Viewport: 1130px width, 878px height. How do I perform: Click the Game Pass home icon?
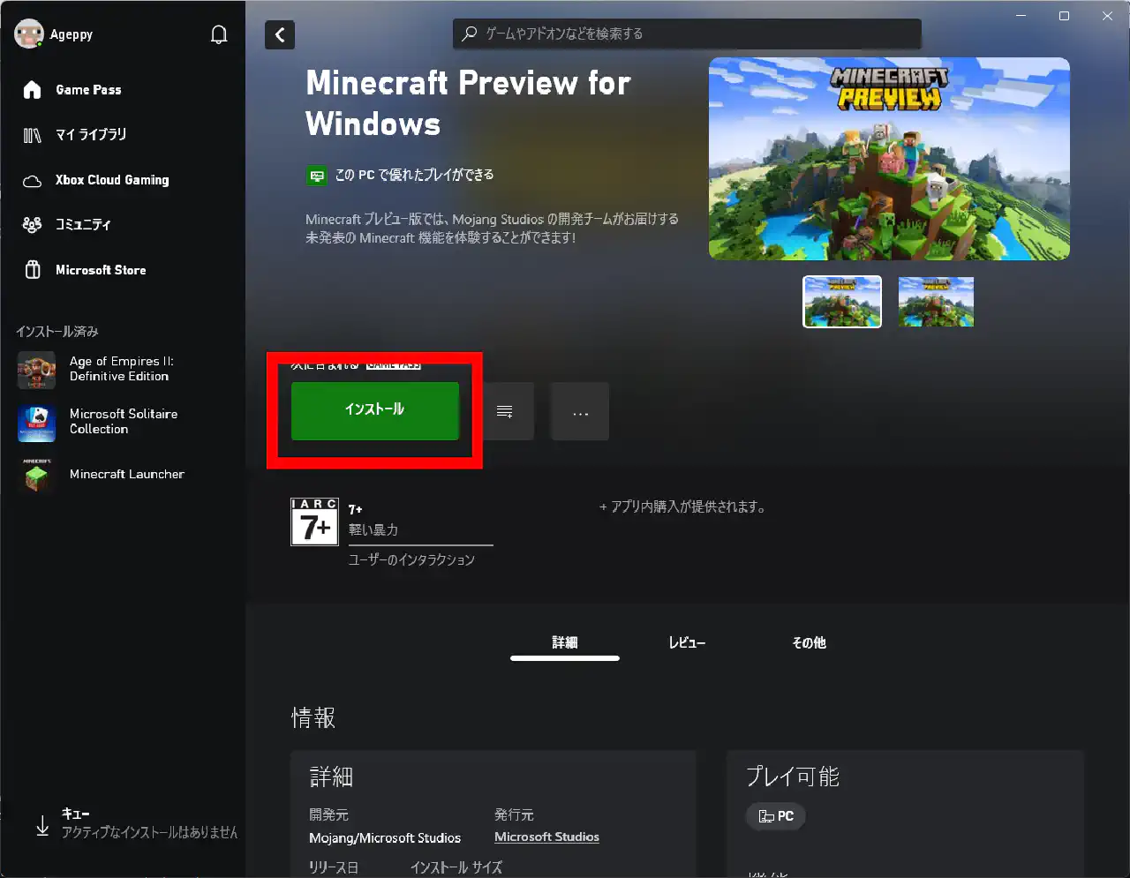[33, 90]
